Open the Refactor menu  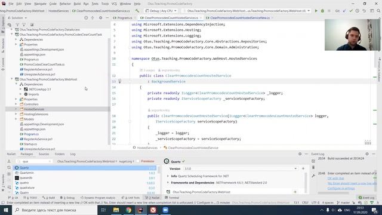tap(65, 4)
